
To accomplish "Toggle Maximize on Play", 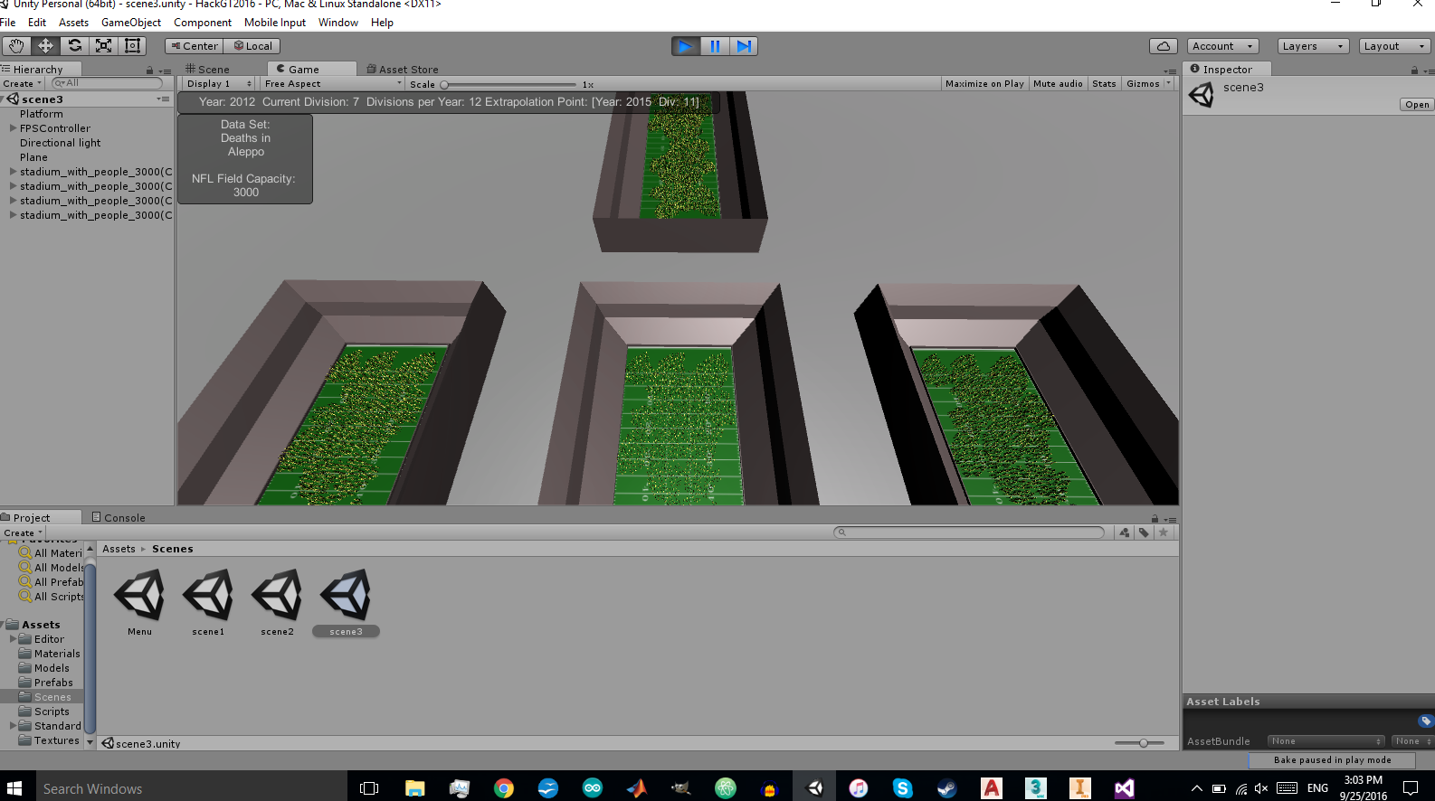I will (x=984, y=83).
